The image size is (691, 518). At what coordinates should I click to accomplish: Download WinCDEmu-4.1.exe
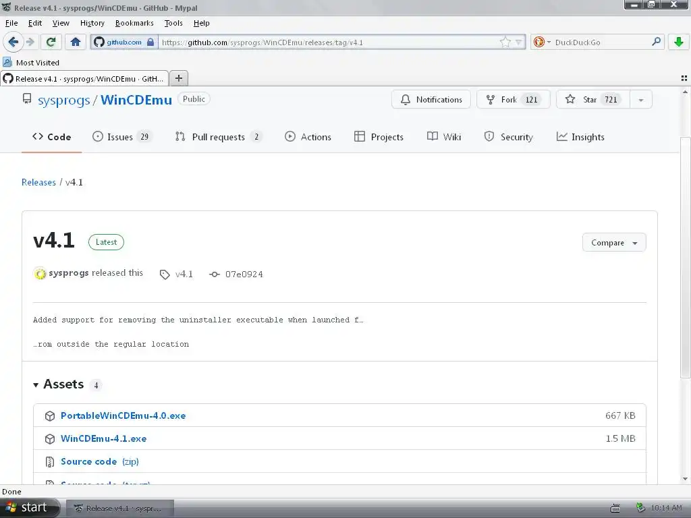[x=103, y=438]
